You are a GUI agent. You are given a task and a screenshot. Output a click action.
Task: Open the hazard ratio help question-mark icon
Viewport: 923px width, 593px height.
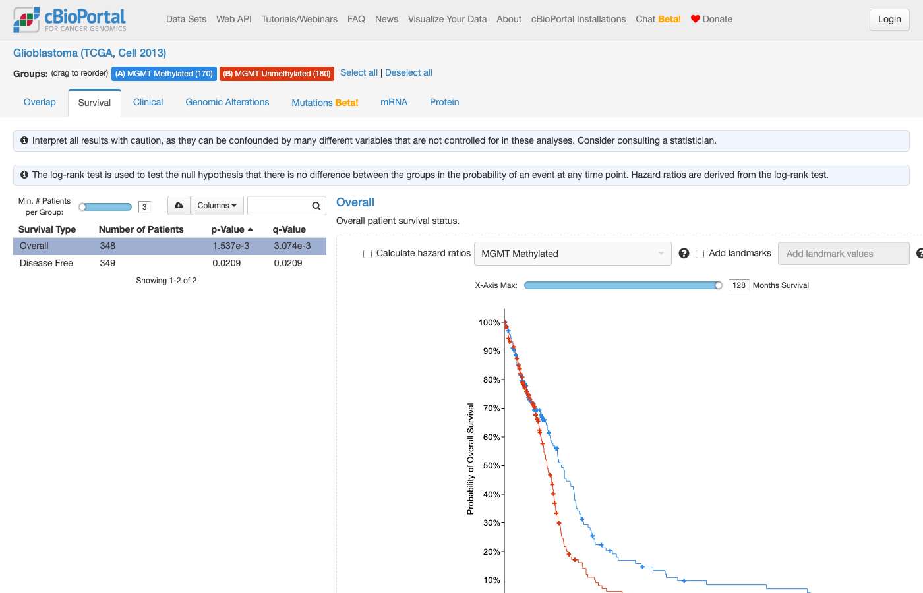click(684, 254)
